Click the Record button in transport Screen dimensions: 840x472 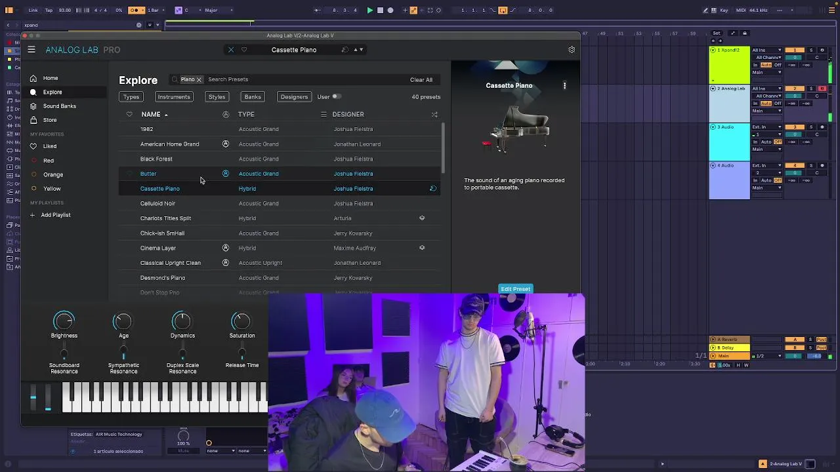(390, 10)
